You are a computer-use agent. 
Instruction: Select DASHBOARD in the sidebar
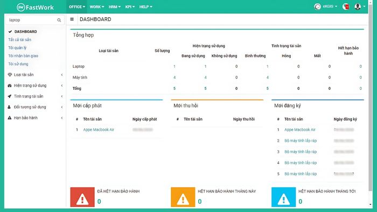tap(25, 31)
